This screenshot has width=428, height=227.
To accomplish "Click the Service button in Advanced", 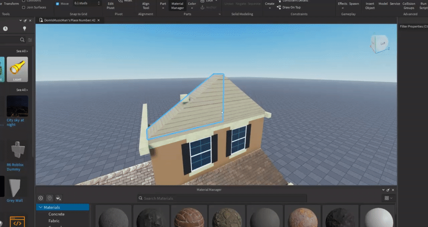I will click(395, 4).
